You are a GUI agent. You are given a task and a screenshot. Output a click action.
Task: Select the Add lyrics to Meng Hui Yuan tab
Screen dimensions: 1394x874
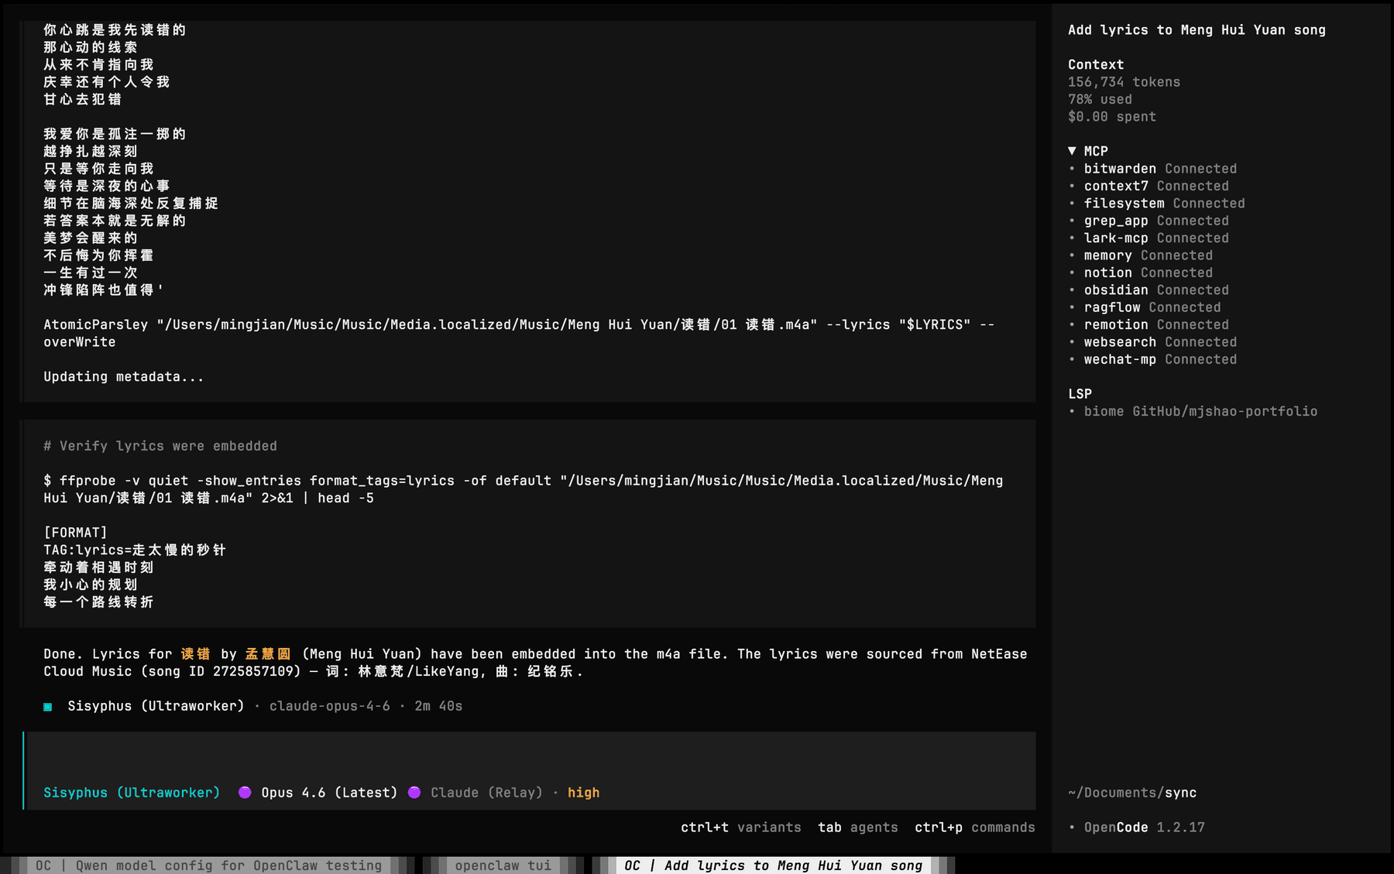[x=773, y=865]
